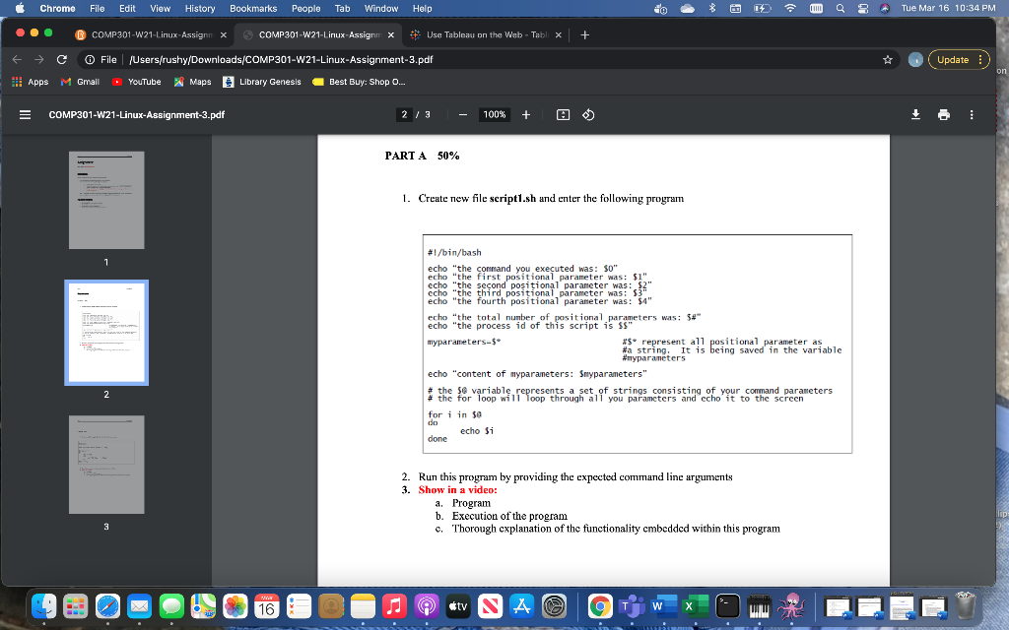The width and height of the screenshot is (1009, 630).
Task: Open the PDF more-actions (three dots) menu
Action: click(972, 115)
